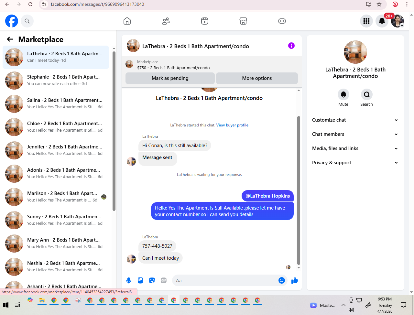
Task: Open the Reels video icon
Action: click(x=205, y=21)
